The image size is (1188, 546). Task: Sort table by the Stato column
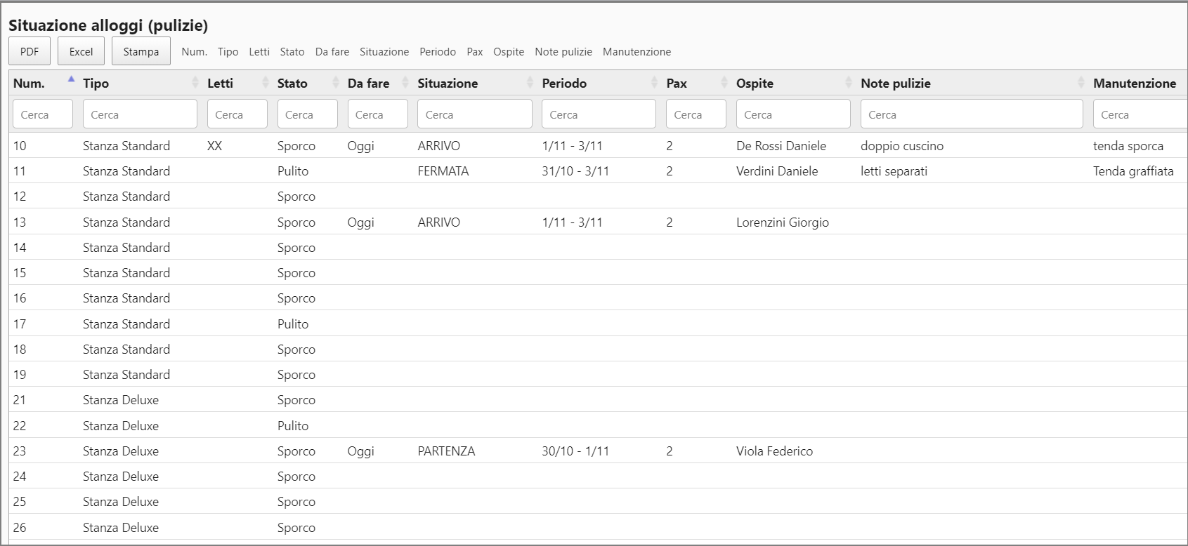click(292, 84)
